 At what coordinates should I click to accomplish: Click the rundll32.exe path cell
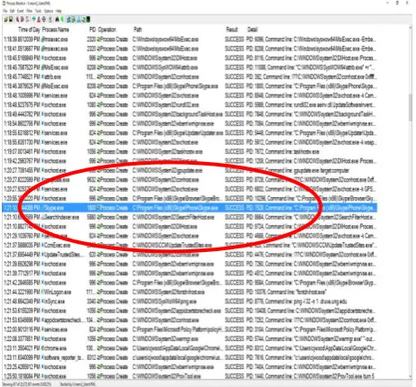[165, 104]
